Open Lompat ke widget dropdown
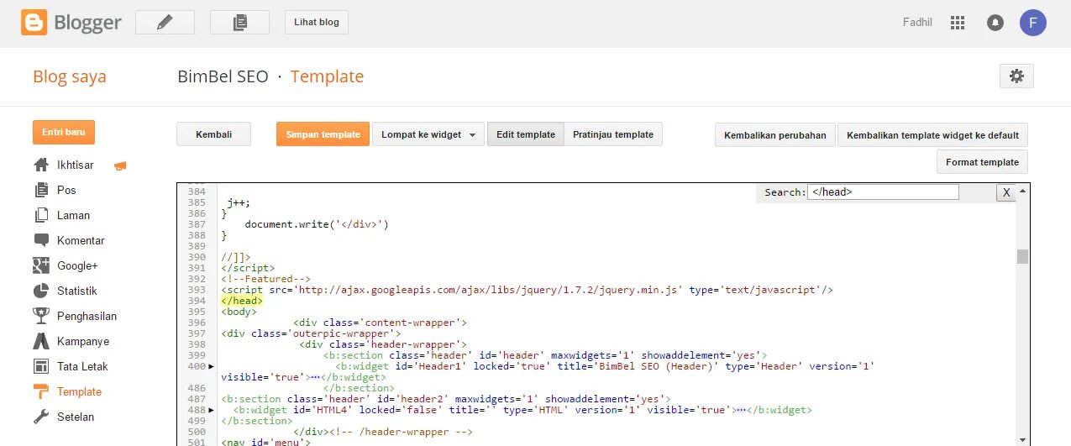 click(x=428, y=134)
